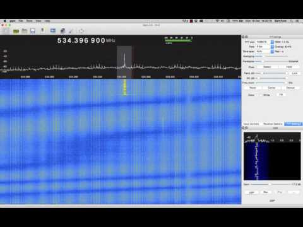This screenshot has height=227, width=303.
Task: Open the I/O device configuration icon
Action: pyautogui.click(x=16, y=31)
